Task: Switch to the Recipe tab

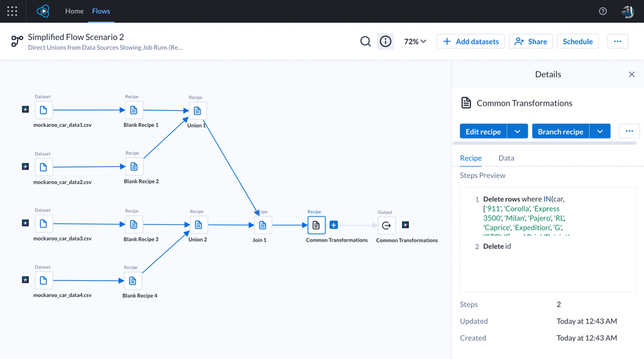Action: click(x=470, y=158)
